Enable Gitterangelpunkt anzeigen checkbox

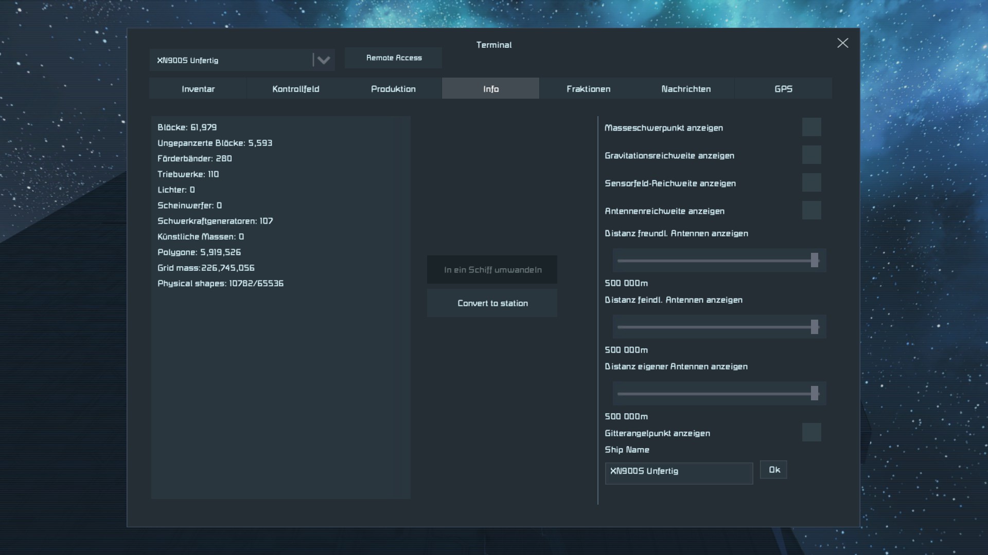pyautogui.click(x=811, y=433)
